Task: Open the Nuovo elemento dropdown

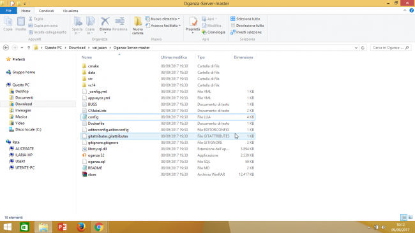Action: [163, 18]
